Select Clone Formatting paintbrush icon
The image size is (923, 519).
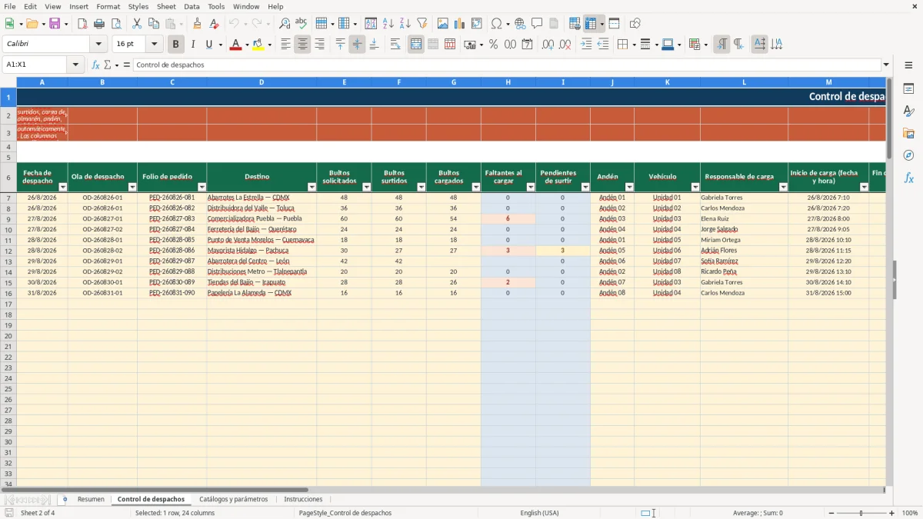click(x=198, y=24)
